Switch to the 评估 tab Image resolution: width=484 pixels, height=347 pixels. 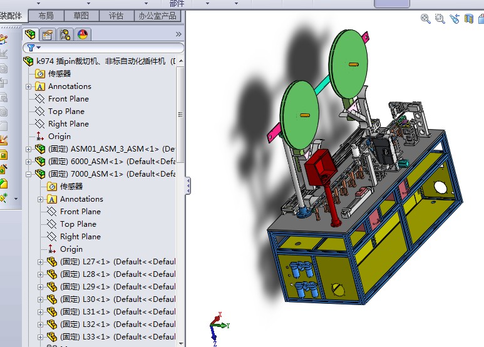[x=116, y=16]
